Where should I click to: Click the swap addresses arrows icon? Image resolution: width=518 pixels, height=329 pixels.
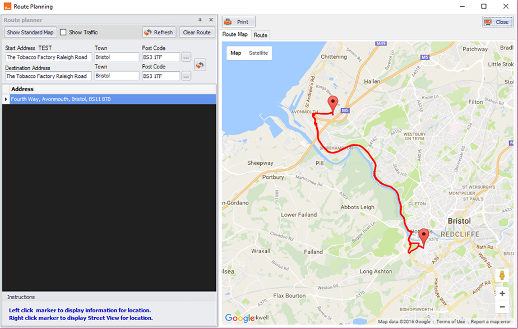pos(200,65)
